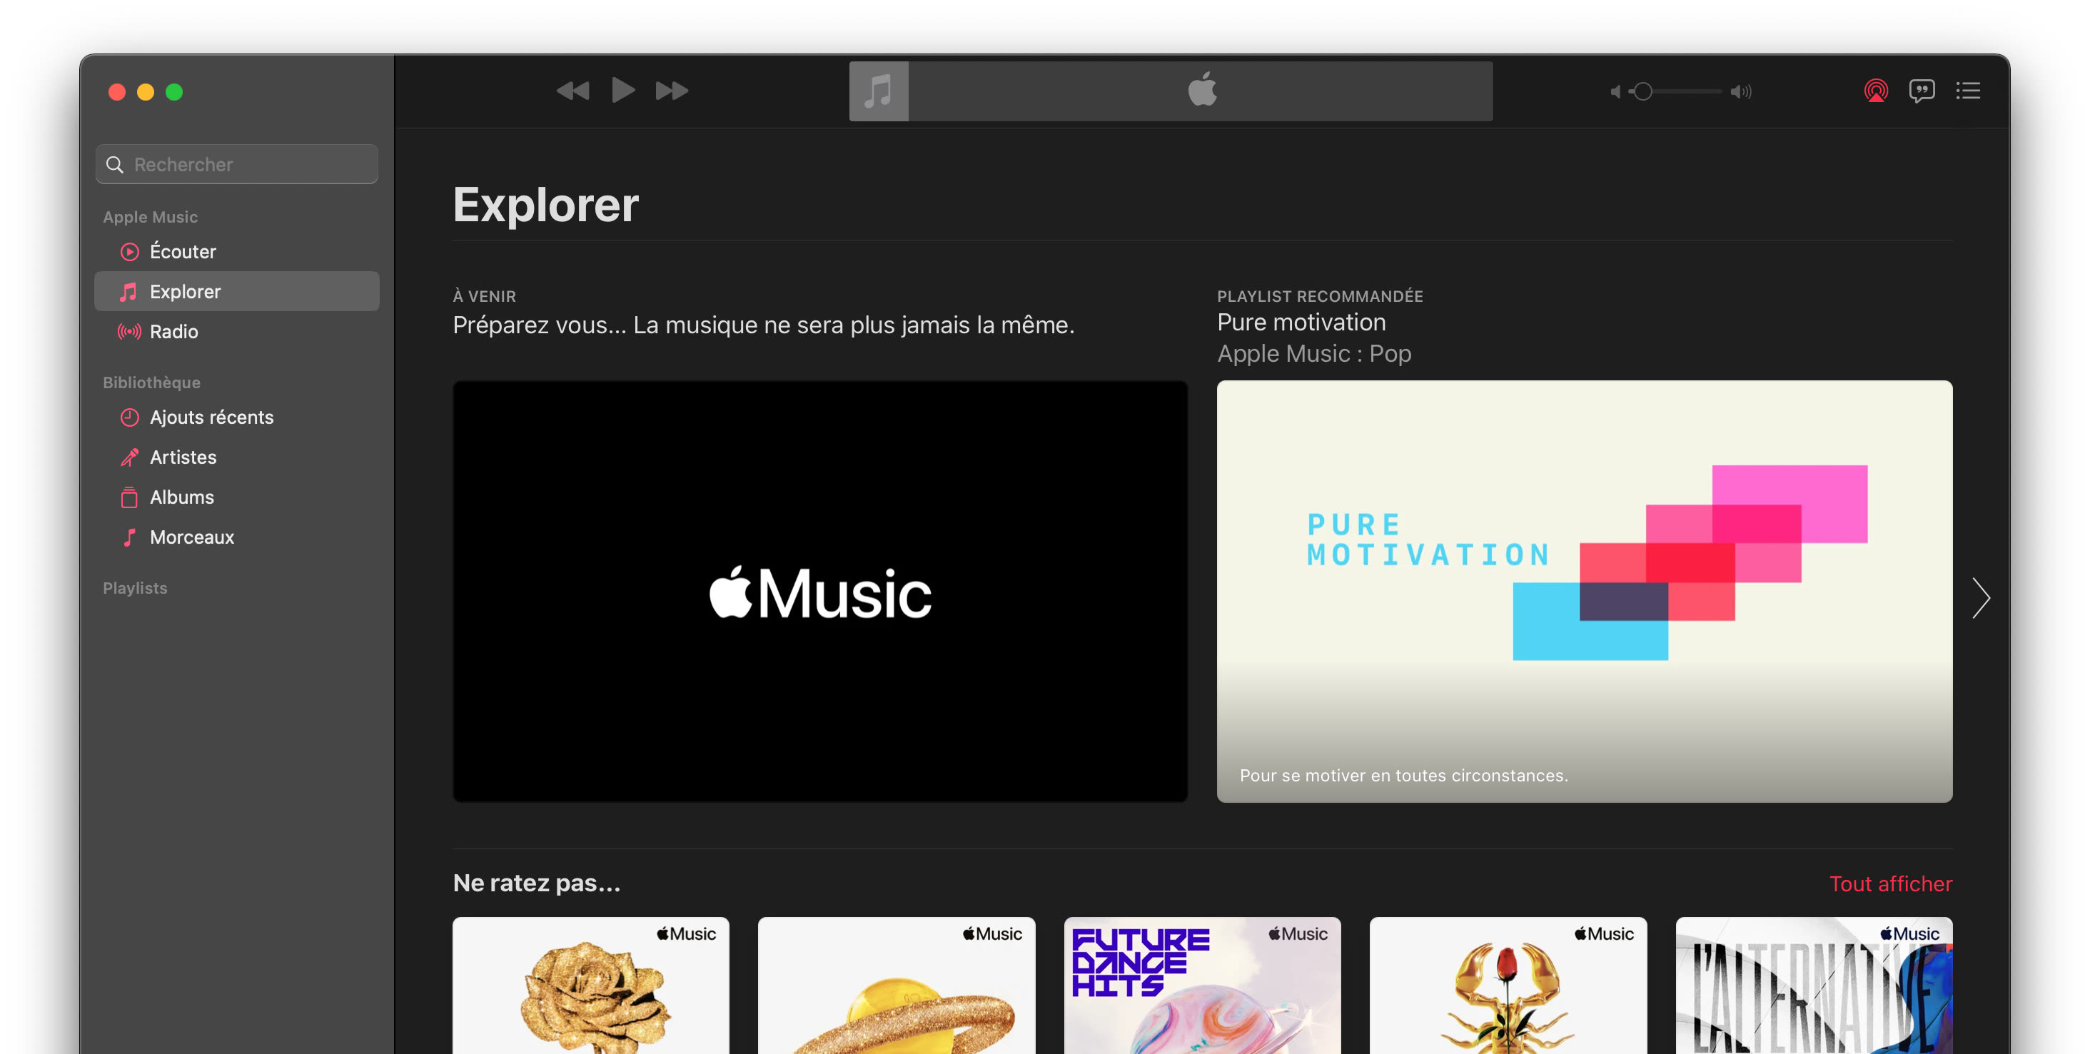2090x1054 pixels.
Task: Click the music note icon in playback display
Action: 879,90
